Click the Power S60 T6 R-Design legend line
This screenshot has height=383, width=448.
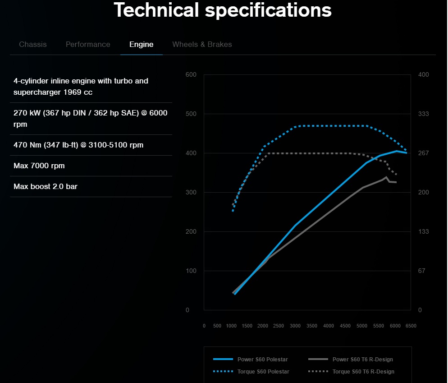pyautogui.click(x=318, y=359)
